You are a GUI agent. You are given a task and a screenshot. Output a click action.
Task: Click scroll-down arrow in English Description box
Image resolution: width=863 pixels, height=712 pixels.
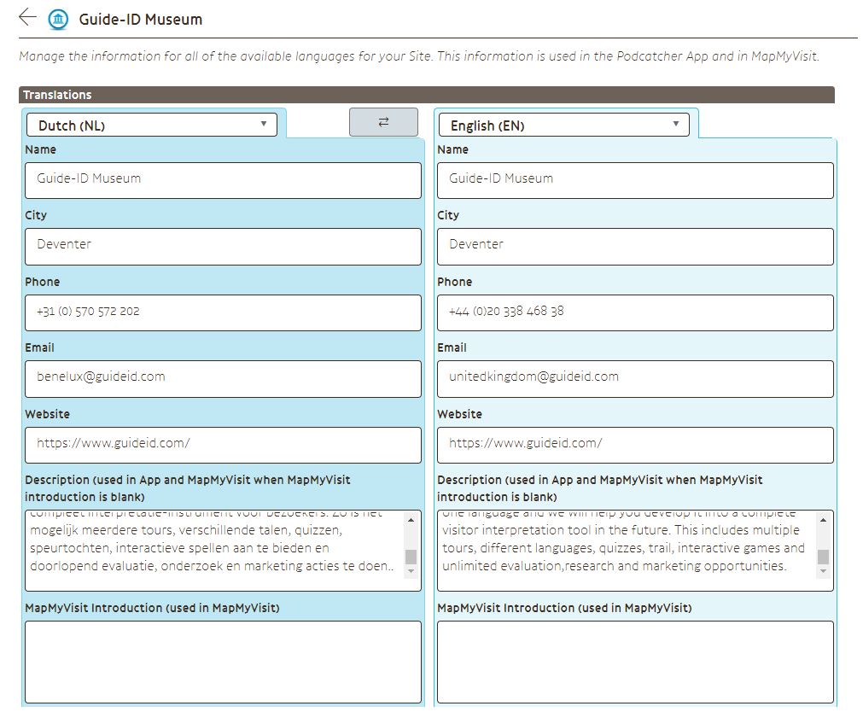(823, 571)
